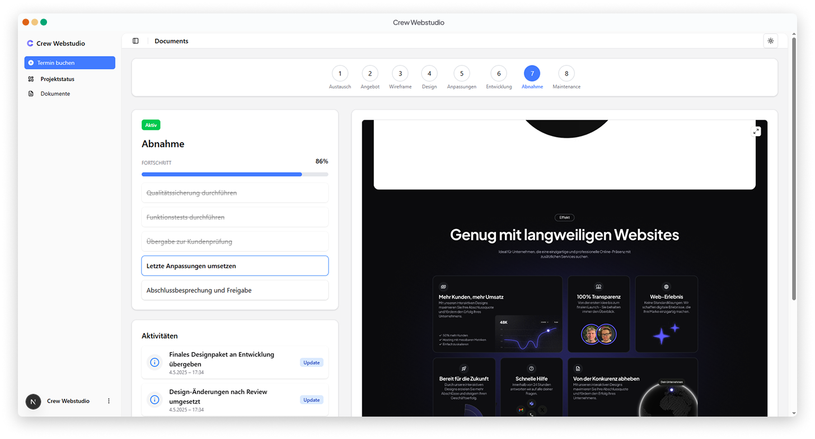The image size is (815, 439).
Task: Click the theme icon in the top right corner
Action: pyautogui.click(x=771, y=41)
